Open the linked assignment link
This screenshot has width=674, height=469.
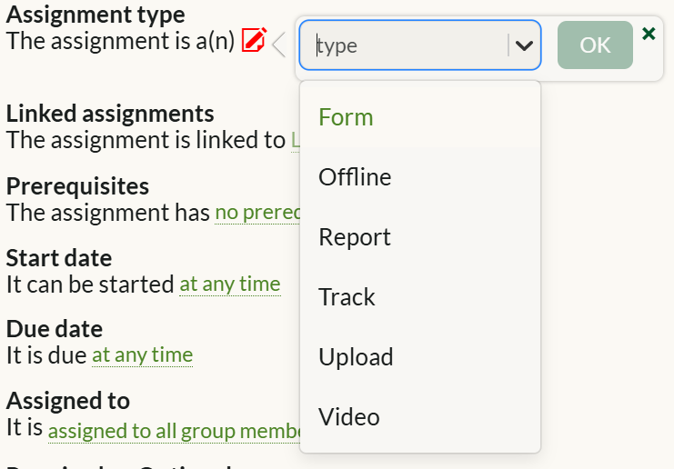pyautogui.click(x=296, y=140)
